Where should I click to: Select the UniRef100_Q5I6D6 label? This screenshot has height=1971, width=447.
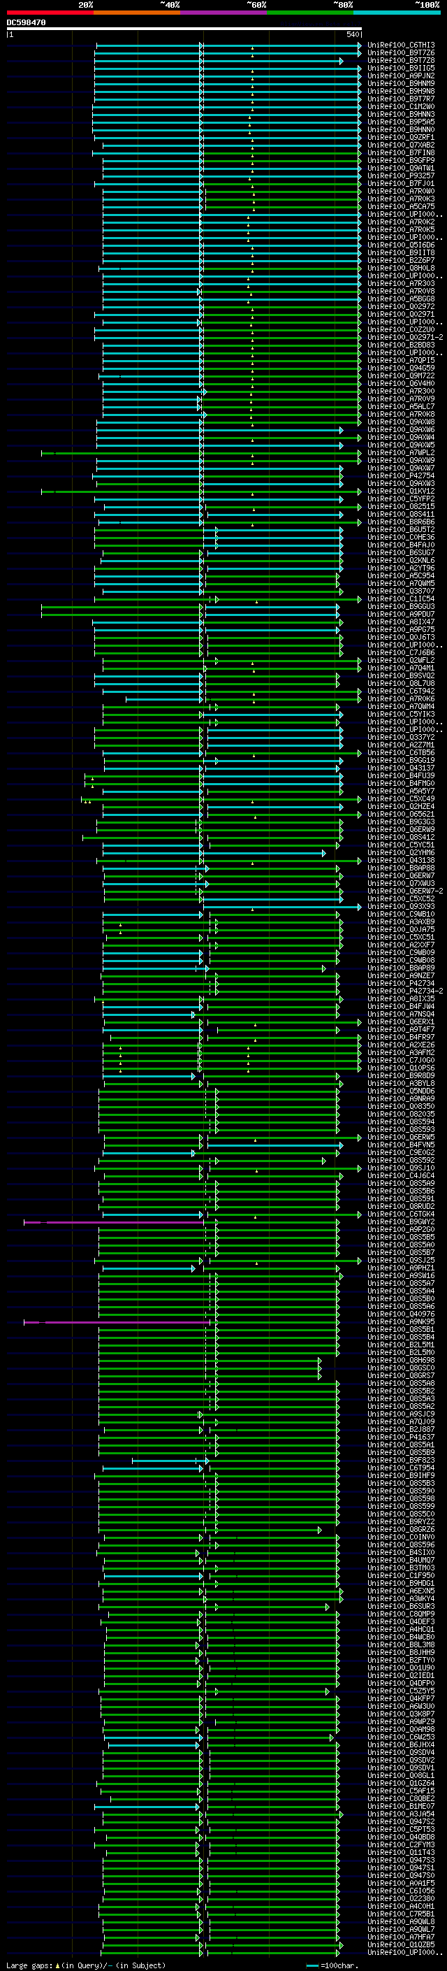coord(401,245)
